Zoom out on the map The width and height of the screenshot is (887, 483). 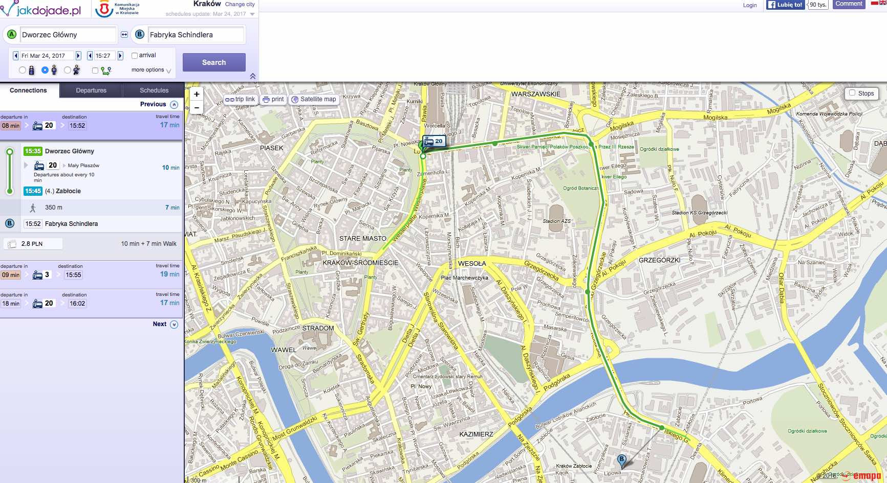point(197,108)
